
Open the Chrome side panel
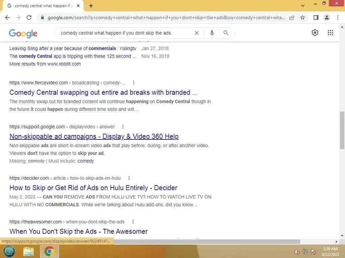[316, 17]
